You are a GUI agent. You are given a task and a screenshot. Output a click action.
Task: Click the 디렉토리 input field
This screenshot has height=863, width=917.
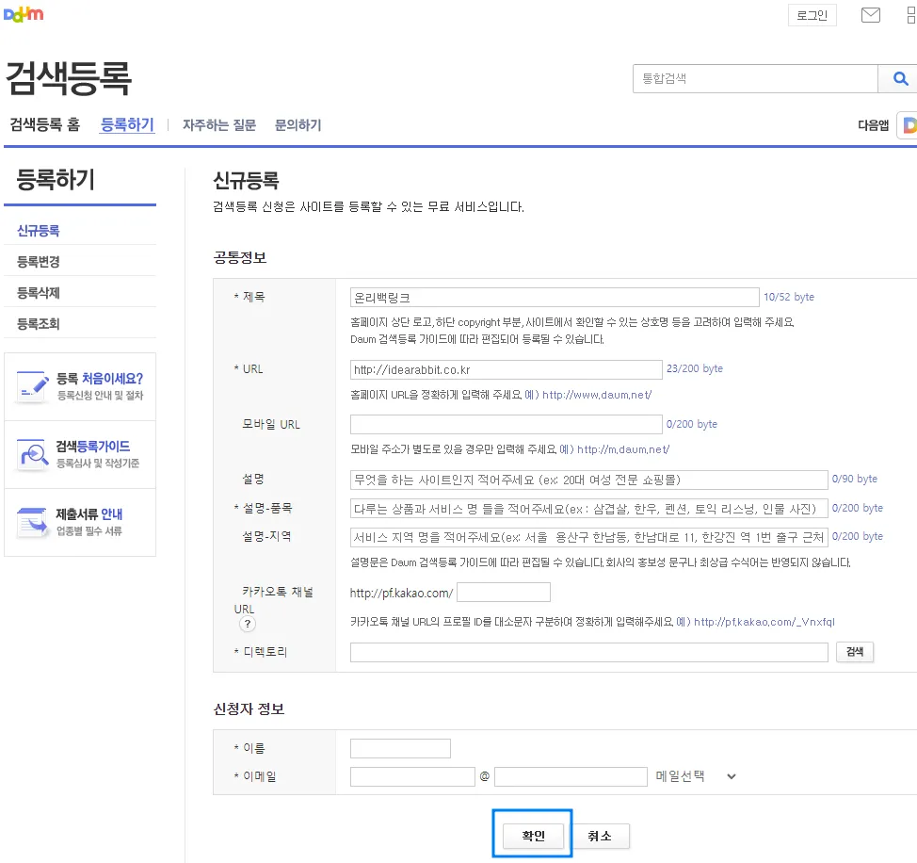589,652
